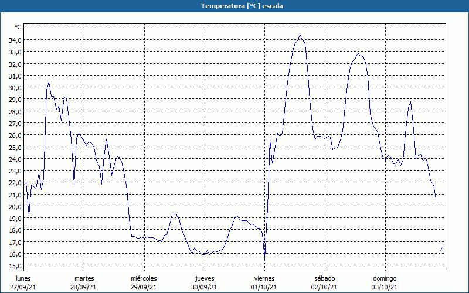Click the date 27/09/21
The height and width of the screenshot is (293, 469).
tap(23, 287)
